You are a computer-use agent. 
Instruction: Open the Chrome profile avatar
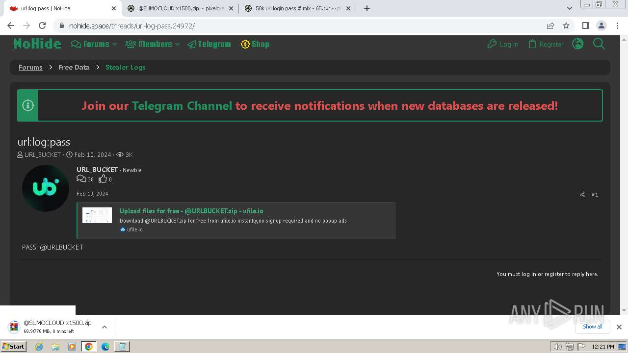[x=601, y=25]
